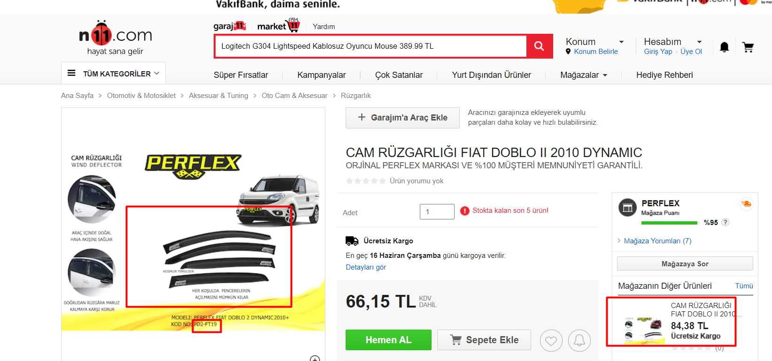Expand the Mağazalar menu

(583, 75)
